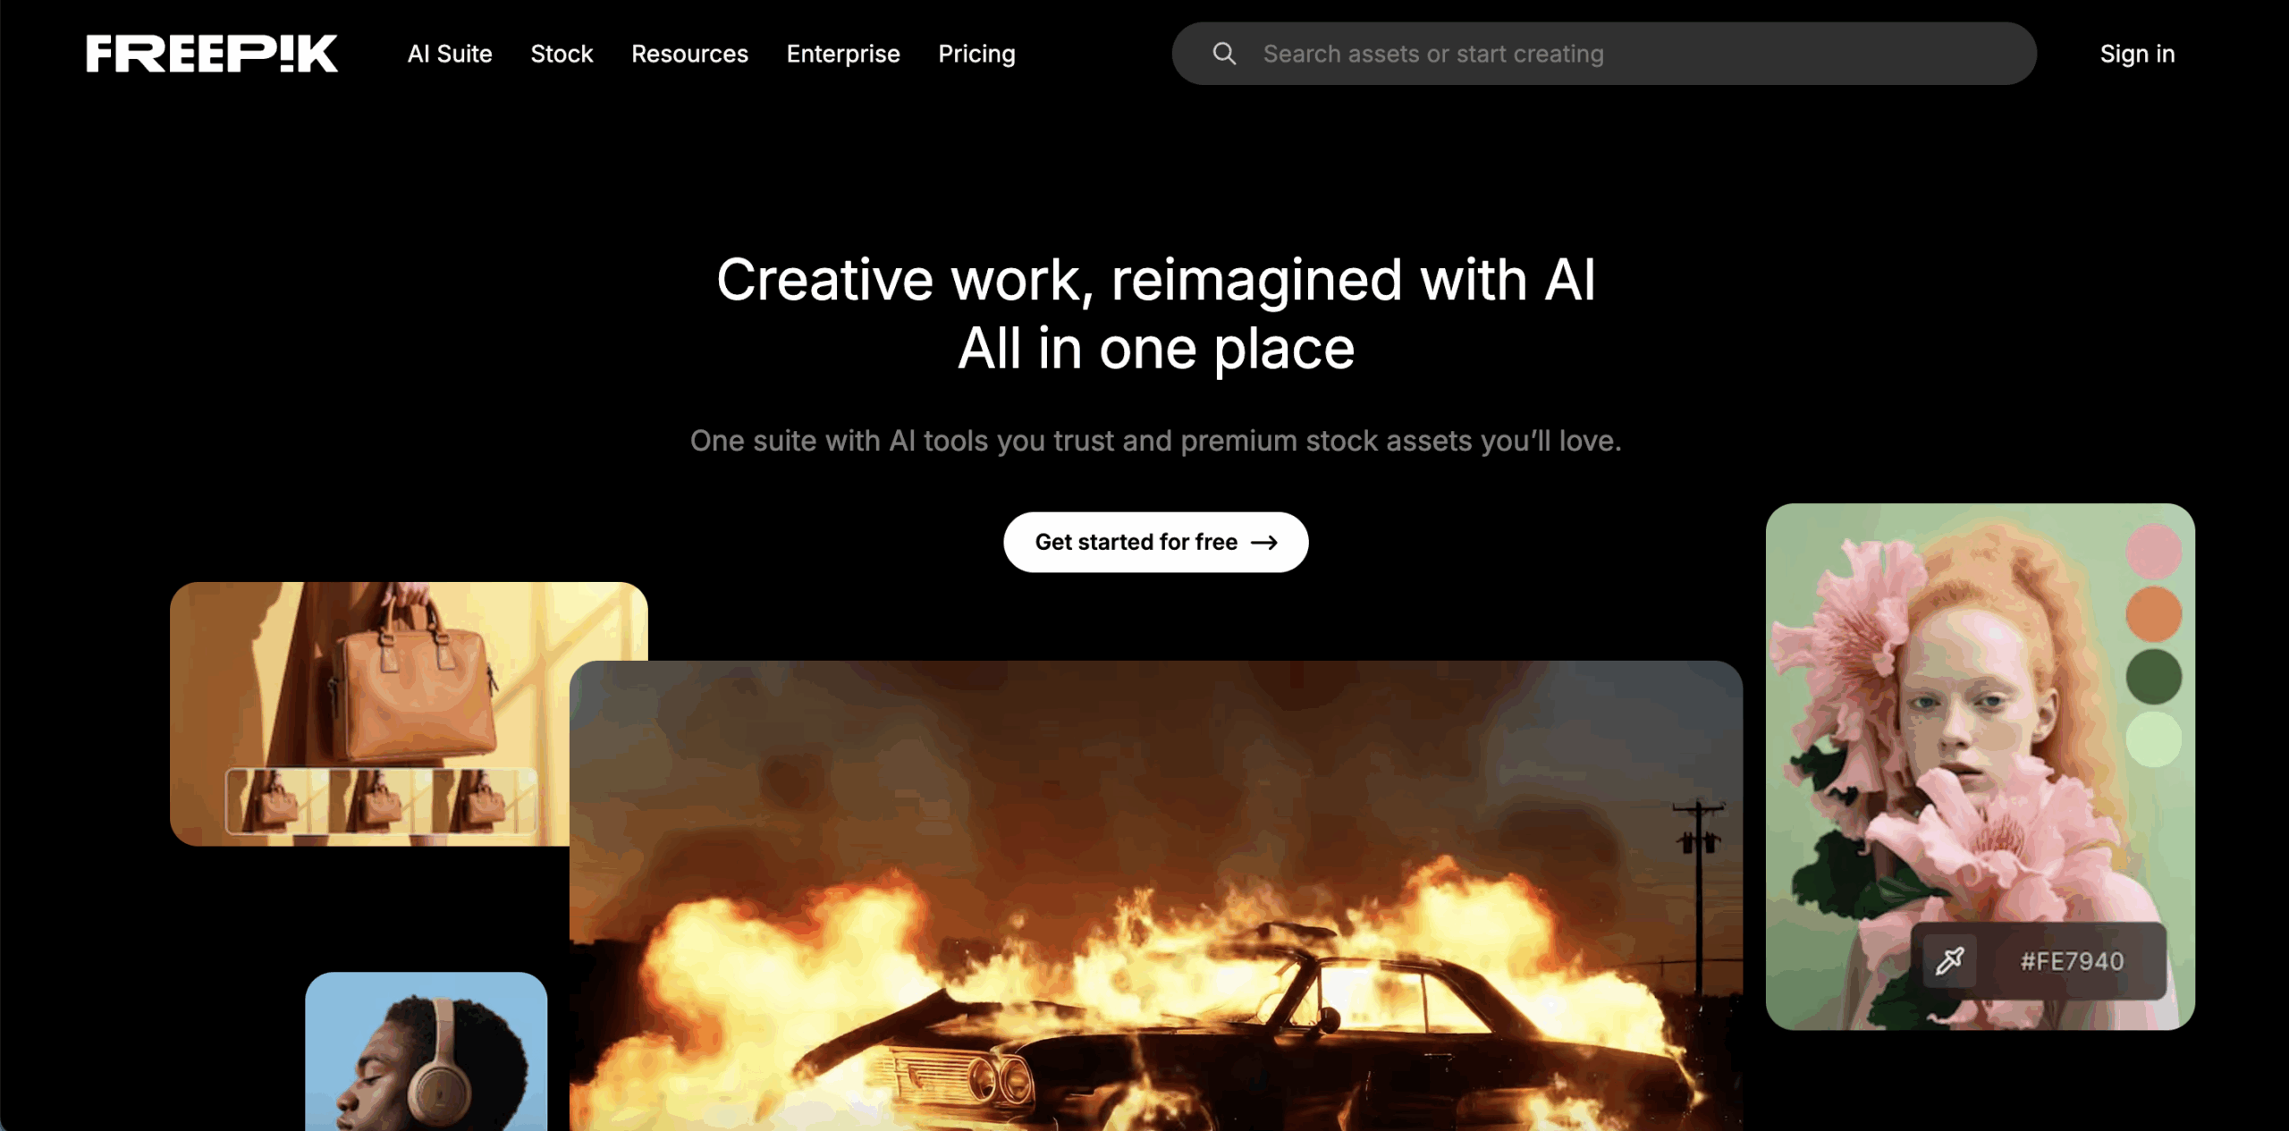The height and width of the screenshot is (1131, 2289).
Task: Select the light green color swatch
Action: pos(2153,739)
